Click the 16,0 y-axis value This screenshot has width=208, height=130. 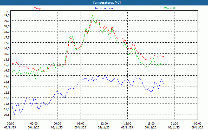(7, 54)
